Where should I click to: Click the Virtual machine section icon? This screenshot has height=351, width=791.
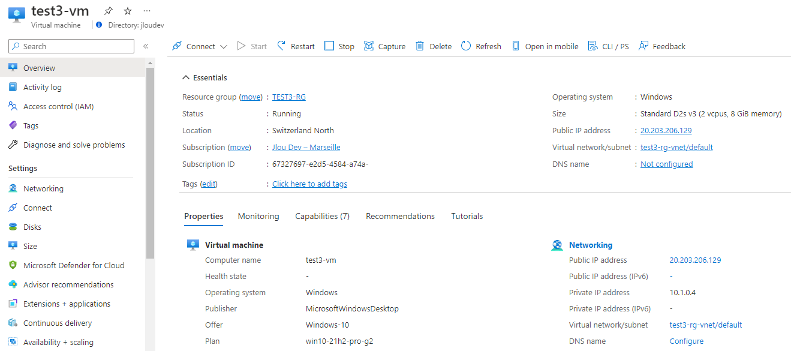(x=193, y=245)
